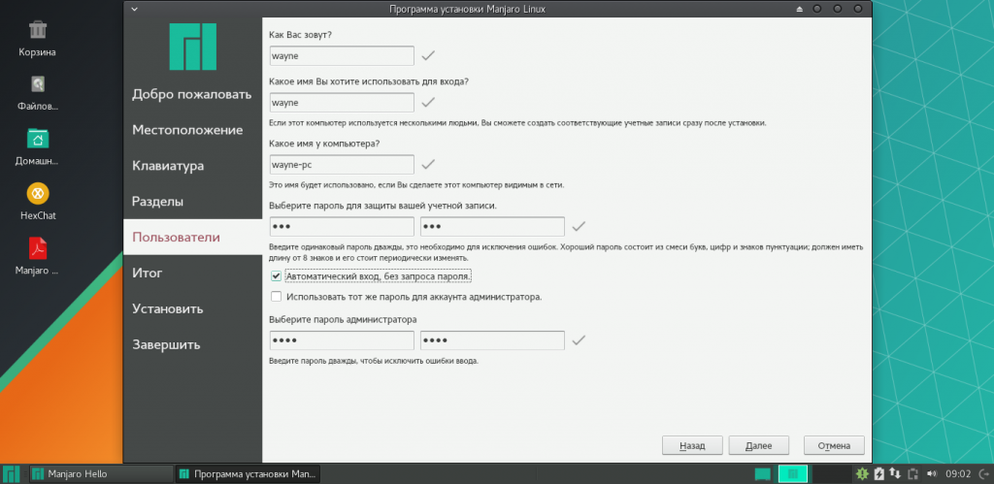Open the network connections tray icon

896,474
